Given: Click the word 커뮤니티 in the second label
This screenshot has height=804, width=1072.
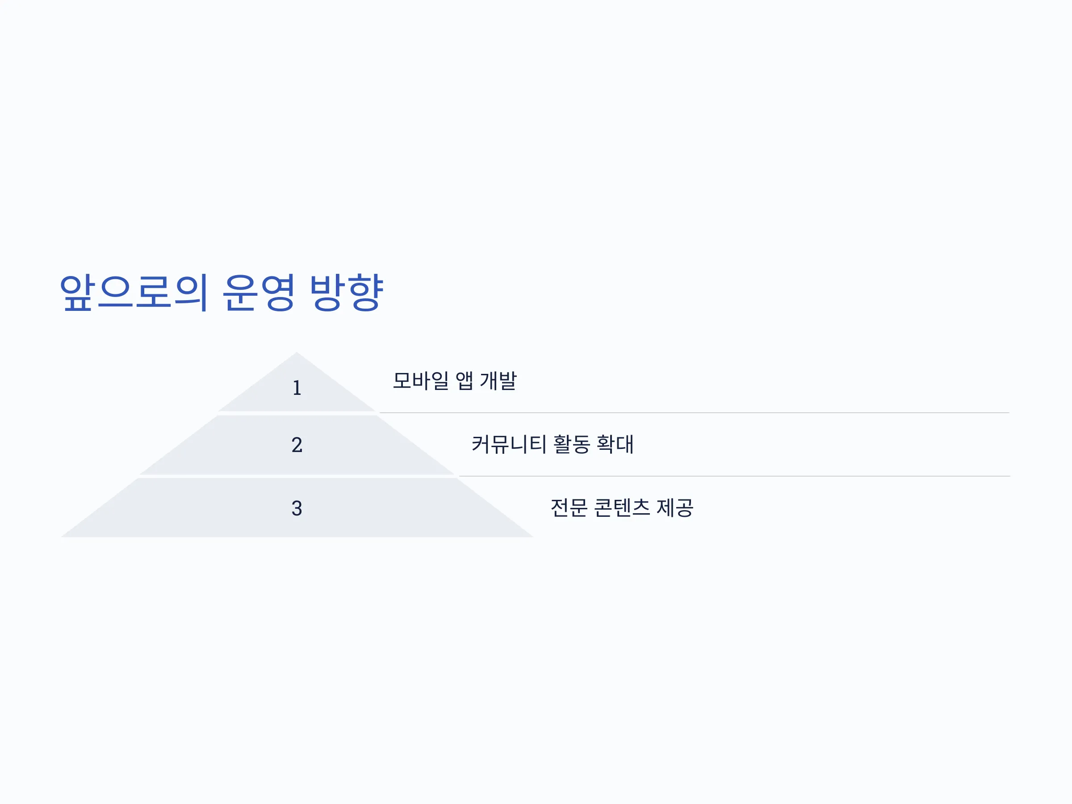Looking at the screenshot, I should tap(509, 444).
